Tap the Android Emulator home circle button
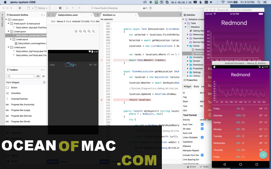 (241, 164)
